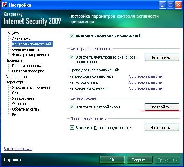
Task: Open Угрозы и исключения settings
Action: point(31,87)
